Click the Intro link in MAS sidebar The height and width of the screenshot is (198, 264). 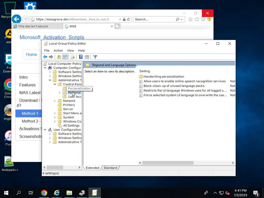click(x=23, y=77)
